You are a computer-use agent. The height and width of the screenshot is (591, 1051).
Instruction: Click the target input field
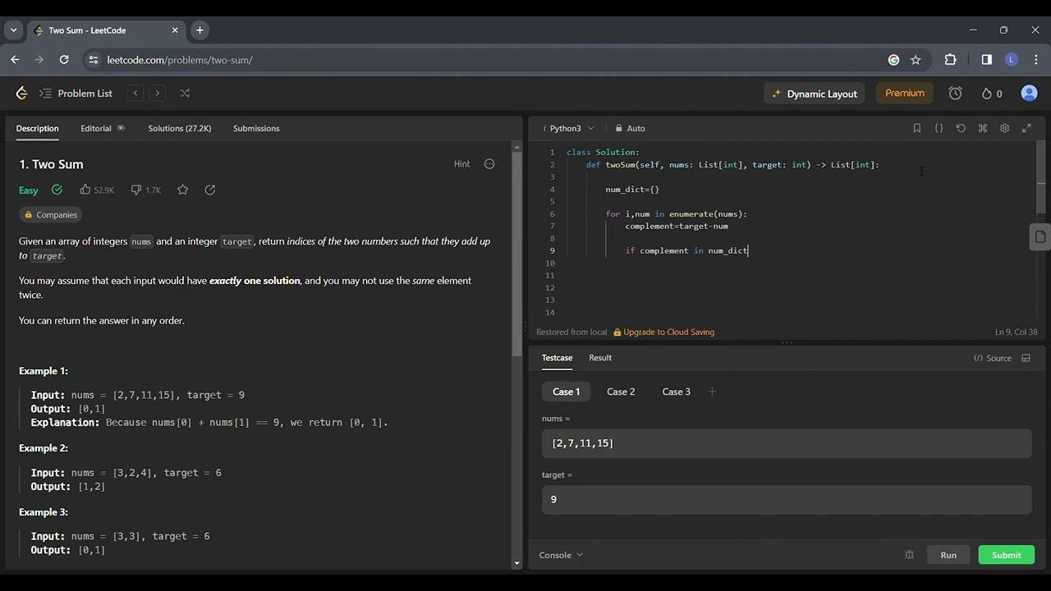click(x=786, y=499)
